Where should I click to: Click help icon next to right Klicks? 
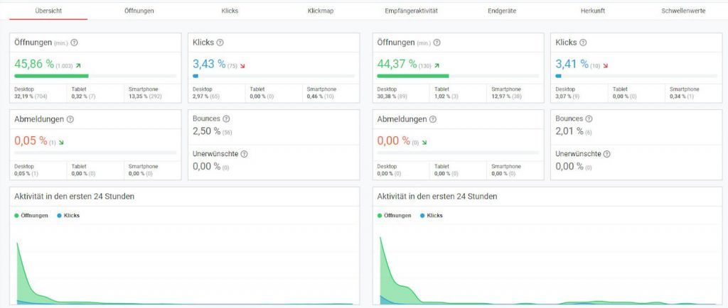[x=583, y=43]
